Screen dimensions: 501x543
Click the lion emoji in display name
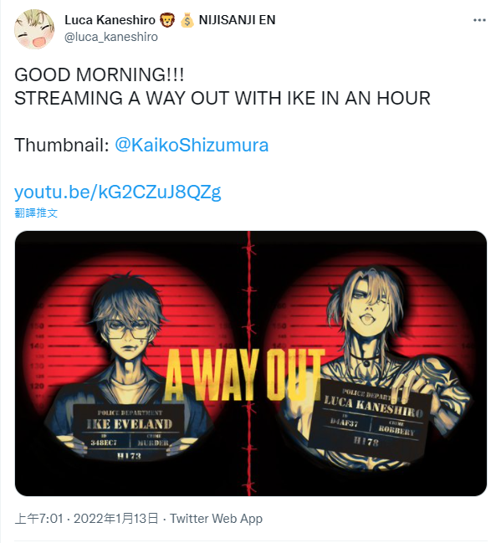pos(167,20)
